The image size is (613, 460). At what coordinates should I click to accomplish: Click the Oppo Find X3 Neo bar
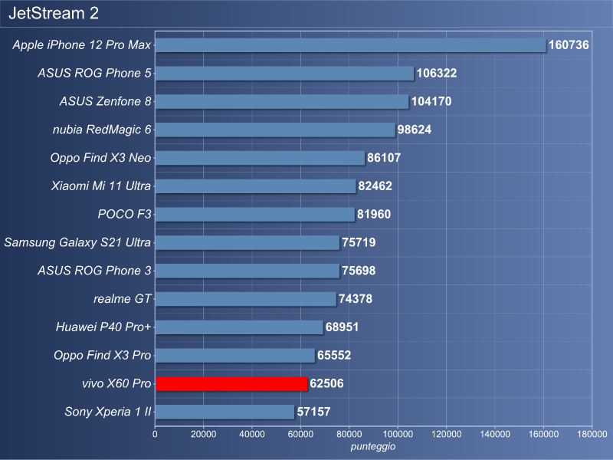click(x=260, y=158)
